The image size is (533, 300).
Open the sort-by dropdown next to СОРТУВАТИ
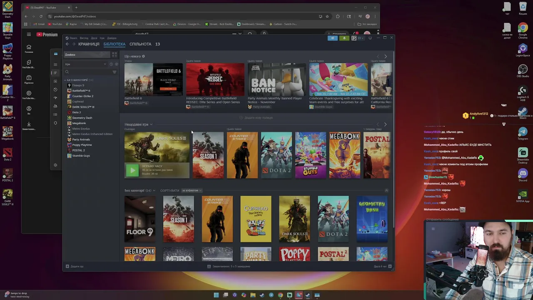(x=192, y=191)
